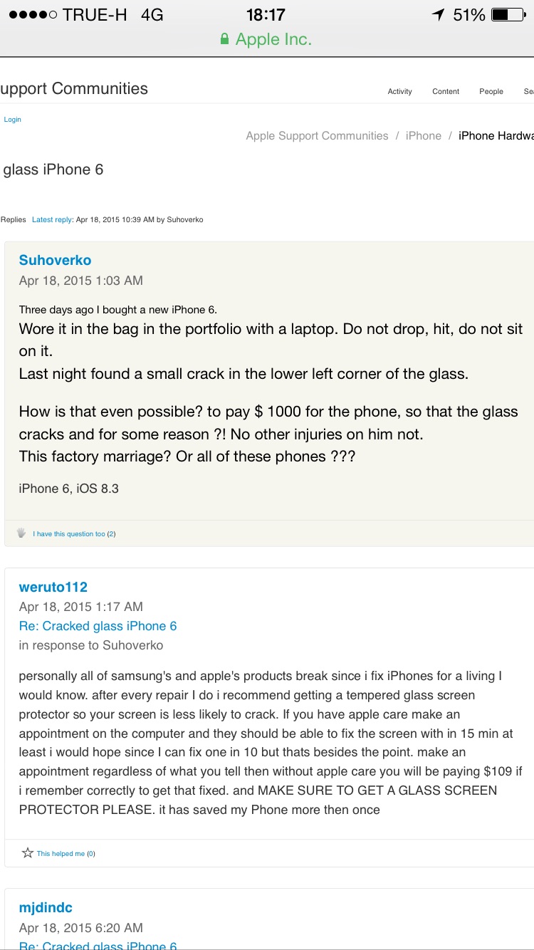Open mjdindc's user profile
Viewport: 534px width, 950px height.
(46, 907)
